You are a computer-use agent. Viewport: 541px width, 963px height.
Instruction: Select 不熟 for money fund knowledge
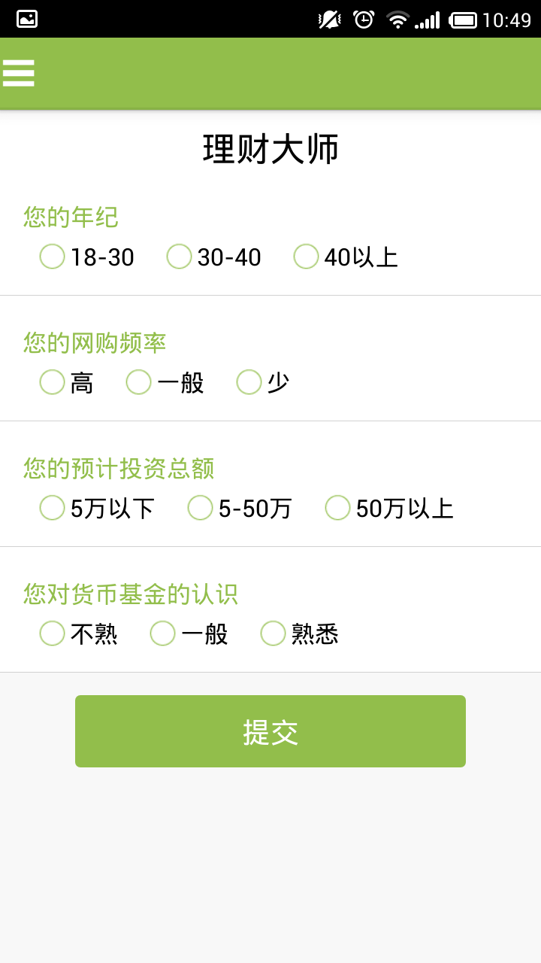[x=53, y=633]
